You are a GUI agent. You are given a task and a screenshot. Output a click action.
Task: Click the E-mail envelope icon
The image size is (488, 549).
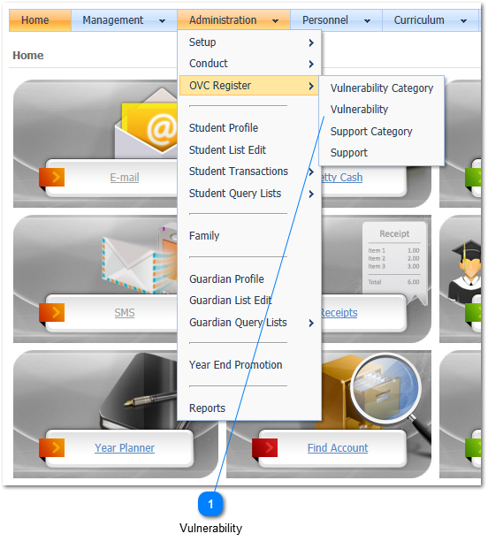pos(147,124)
